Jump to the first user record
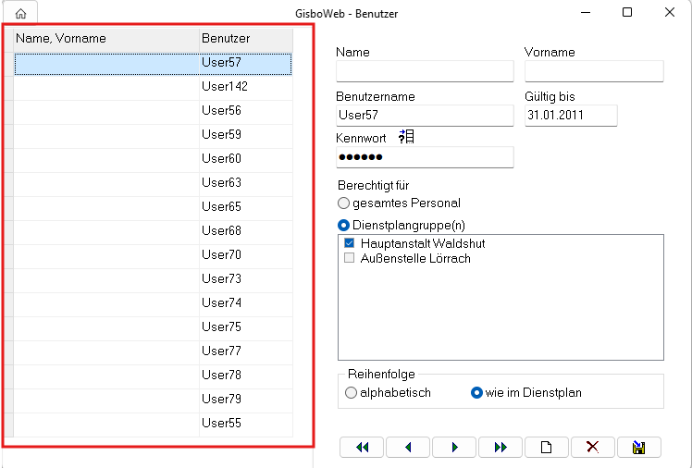This screenshot has height=468, width=692. coord(362,448)
